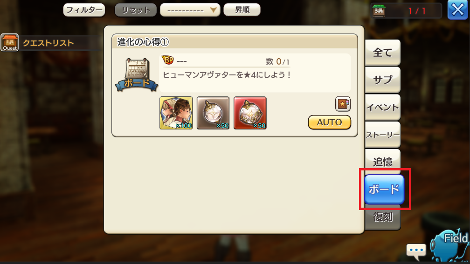Open the 復刻 tab

click(382, 217)
